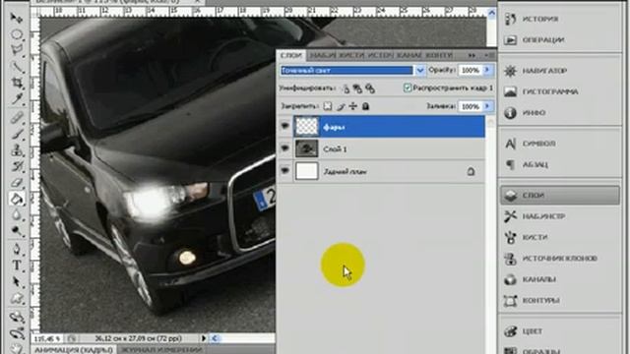
Task: Select the Healing Brush tool
Action: (x=17, y=118)
